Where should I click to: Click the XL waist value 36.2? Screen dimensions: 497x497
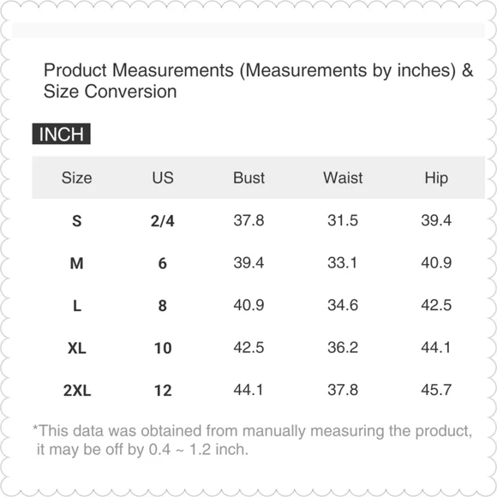pyautogui.click(x=343, y=348)
